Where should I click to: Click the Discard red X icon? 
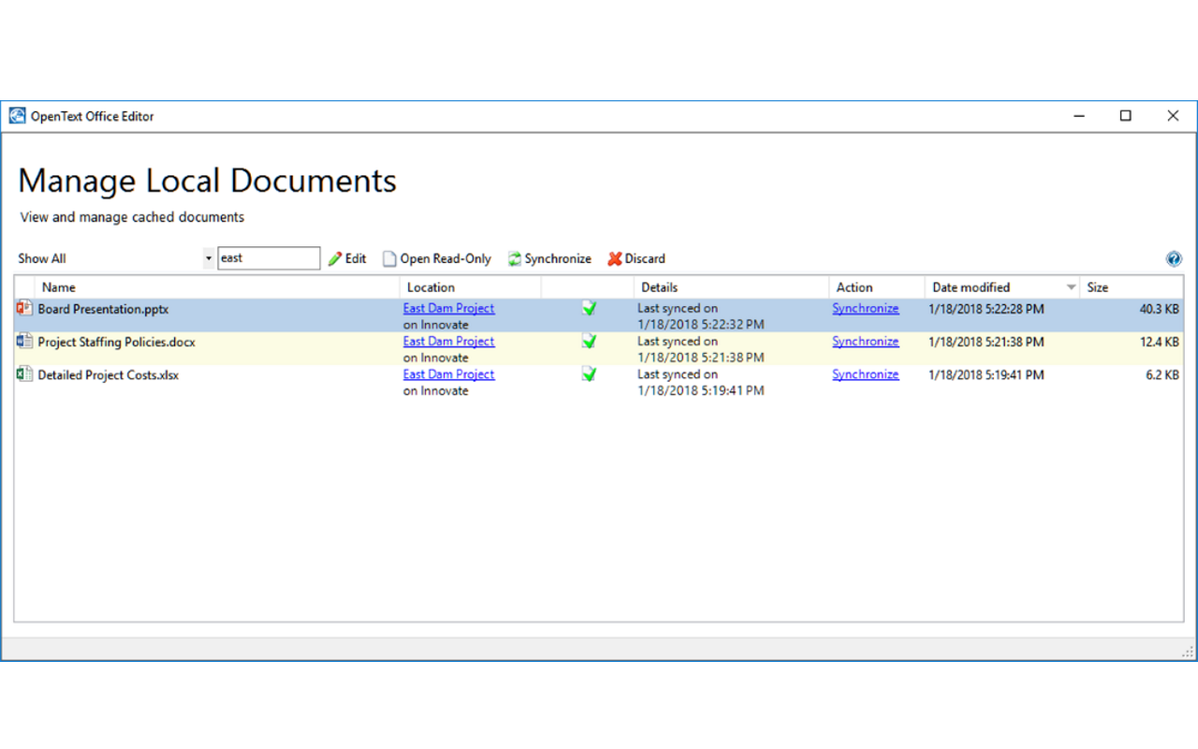(616, 258)
